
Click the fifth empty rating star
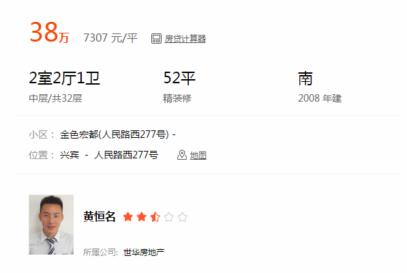(x=183, y=216)
